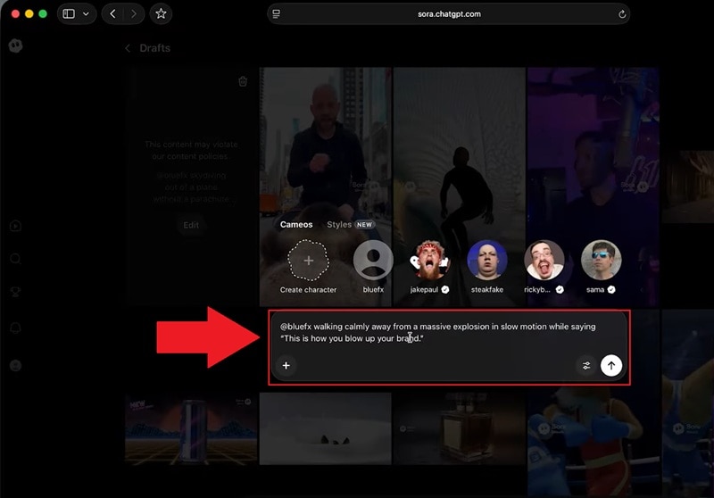The image size is (714, 498).
Task: Reload the page with refresh icon
Action: coord(622,14)
